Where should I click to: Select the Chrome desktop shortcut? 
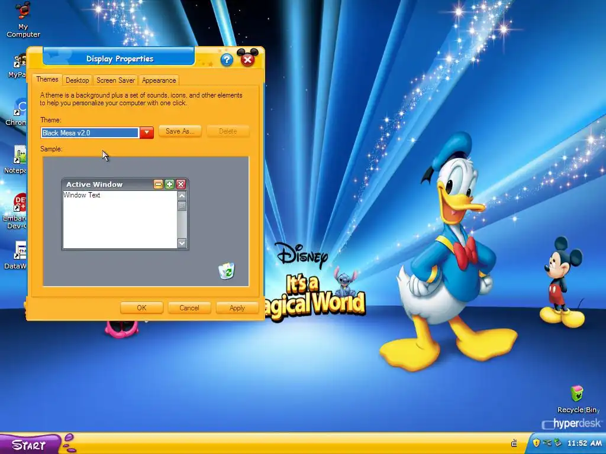[16, 112]
